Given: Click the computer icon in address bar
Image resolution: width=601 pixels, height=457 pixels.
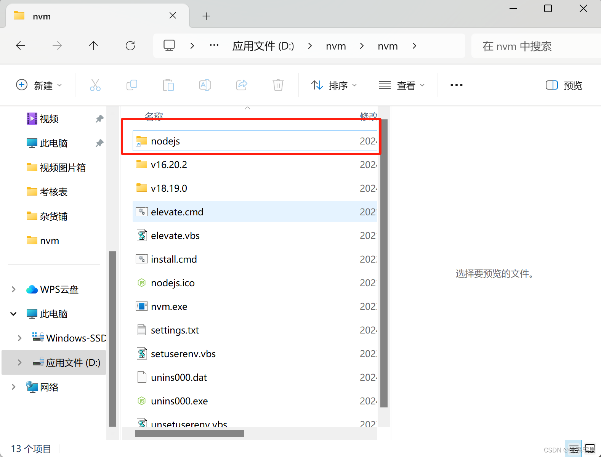Looking at the screenshot, I should pyautogui.click(x=169, y=46).
